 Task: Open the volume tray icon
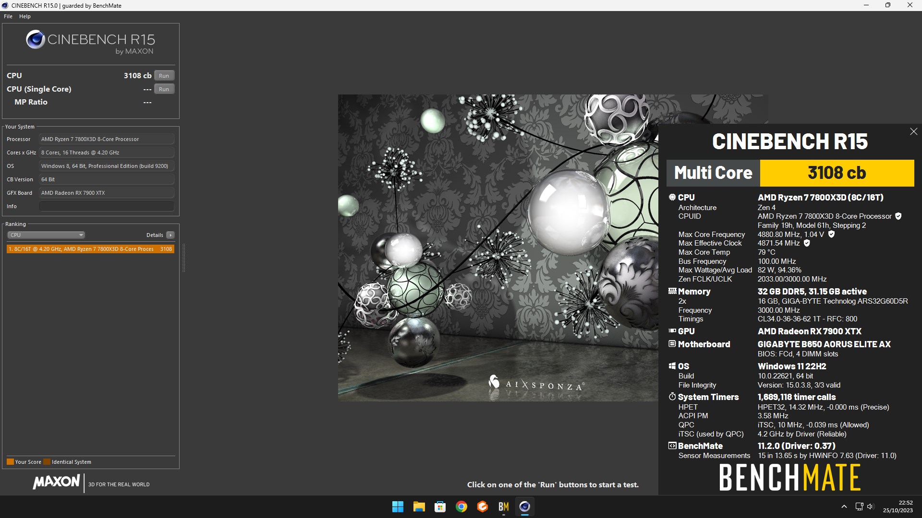pos(870,506)
